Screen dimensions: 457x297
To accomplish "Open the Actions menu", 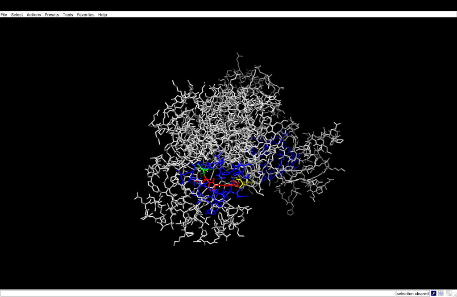I will tap(33, 15).
